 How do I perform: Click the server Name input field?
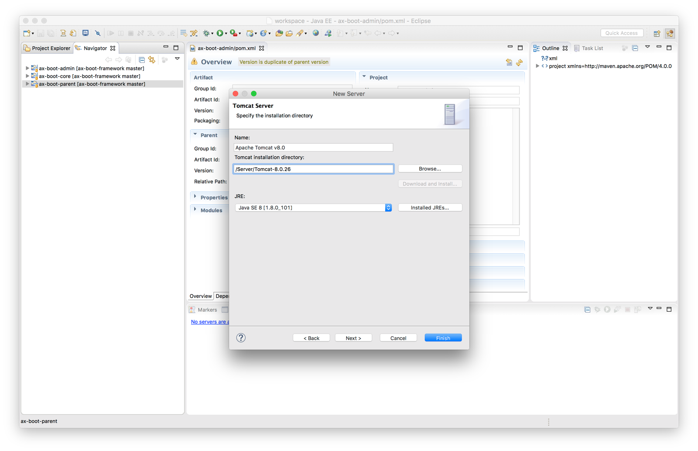pos(313,148)
